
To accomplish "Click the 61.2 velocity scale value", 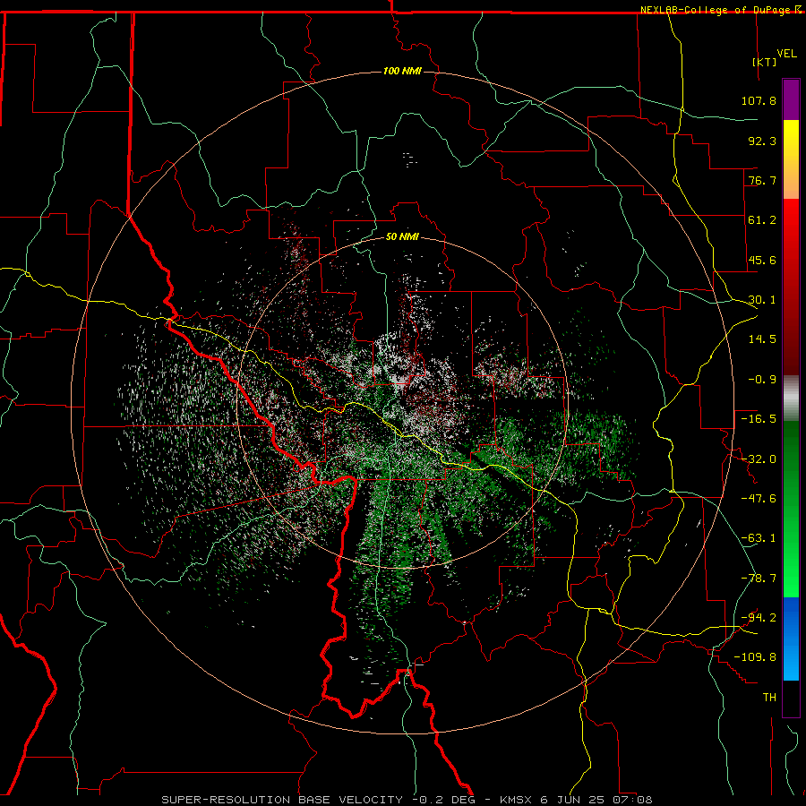I will pyautogui.click(x=762, y=220).
